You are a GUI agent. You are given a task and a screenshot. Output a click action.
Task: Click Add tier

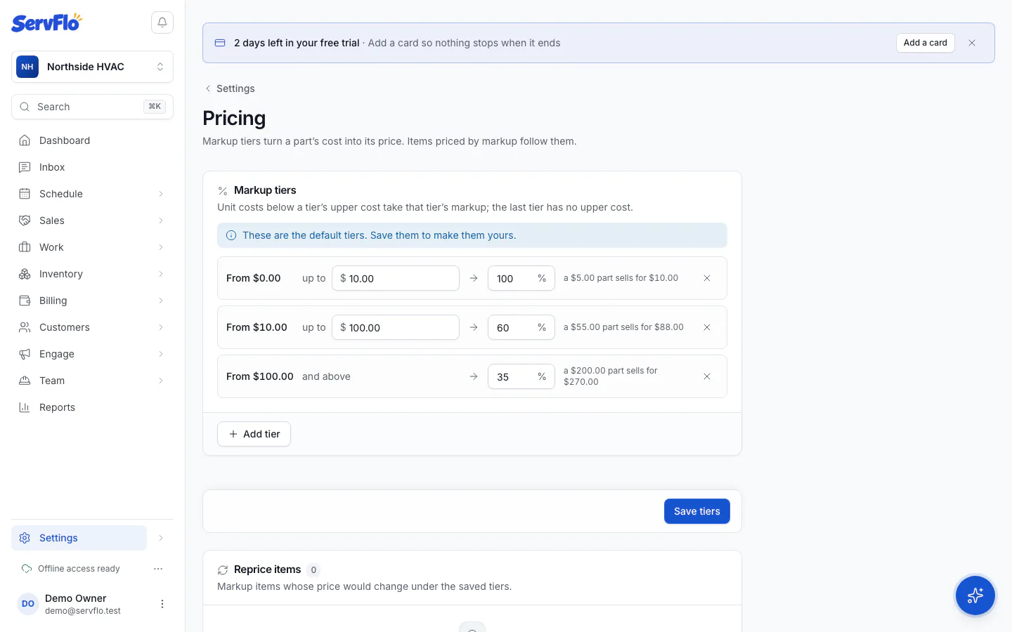point(254,434)
